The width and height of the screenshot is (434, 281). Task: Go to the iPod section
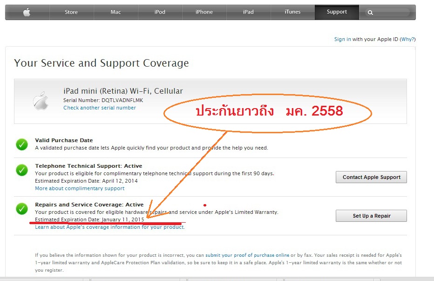(160, 12)
